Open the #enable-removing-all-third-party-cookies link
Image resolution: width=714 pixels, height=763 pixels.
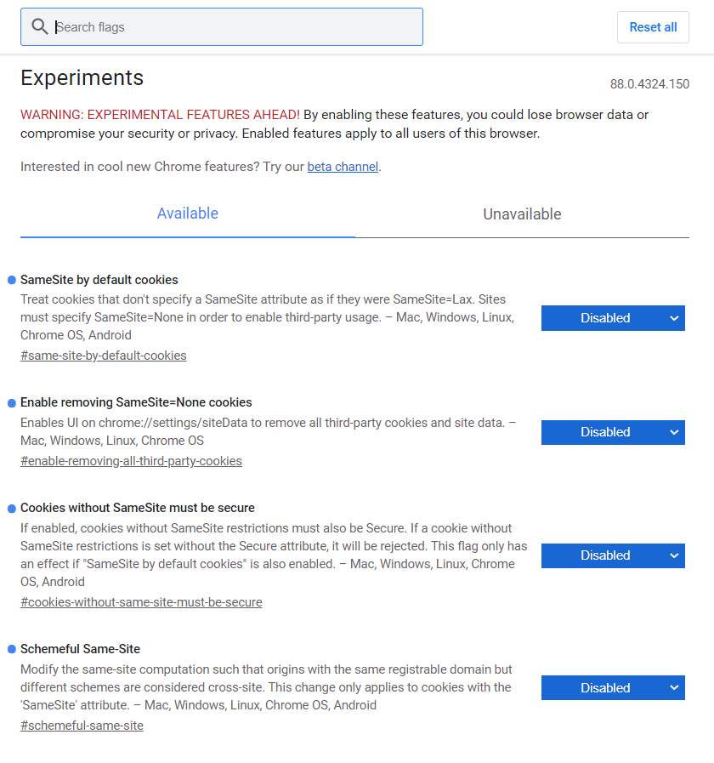(131, 461)
